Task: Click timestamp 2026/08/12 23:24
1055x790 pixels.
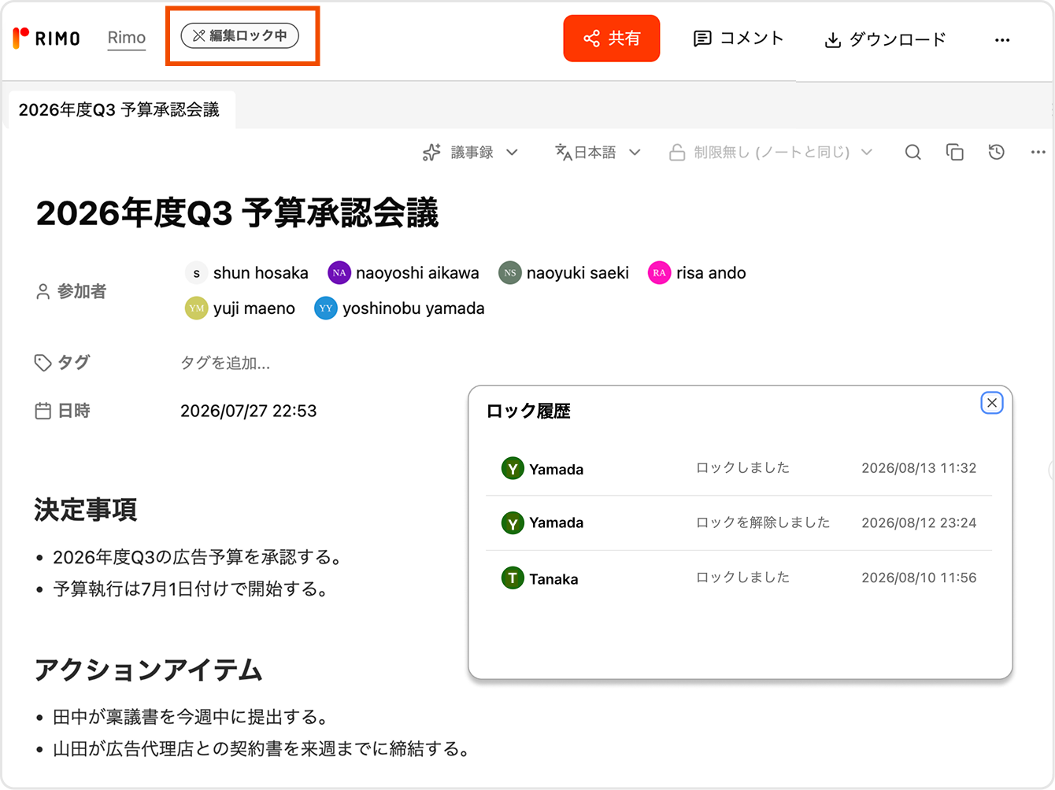Action: click(919, 522)
